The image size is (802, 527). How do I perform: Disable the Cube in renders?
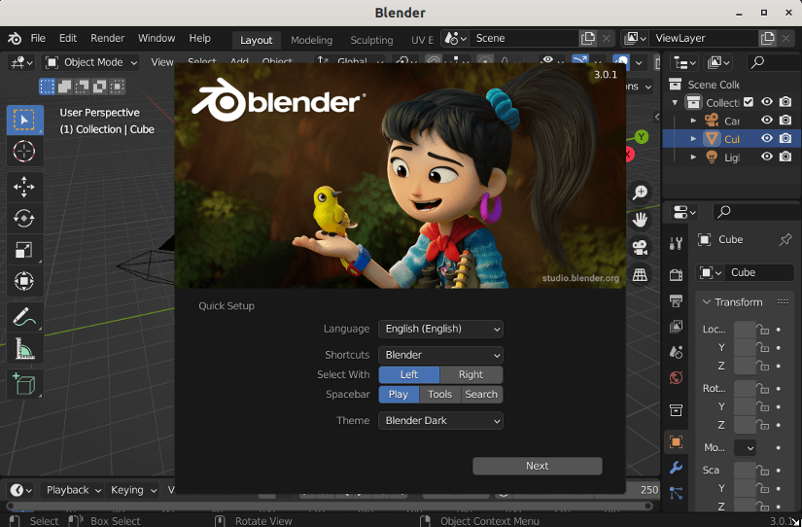(x=785, y=139)
